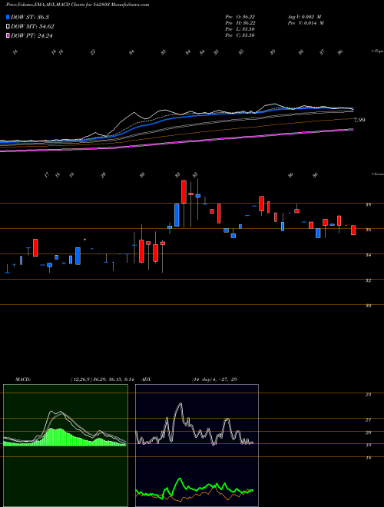Click the MACD panel title label

pos(23,379)
